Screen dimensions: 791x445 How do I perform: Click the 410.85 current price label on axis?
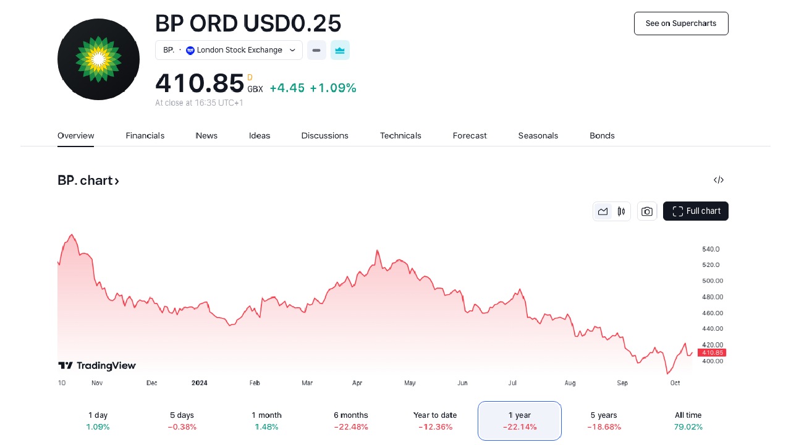tap(712, 352)
